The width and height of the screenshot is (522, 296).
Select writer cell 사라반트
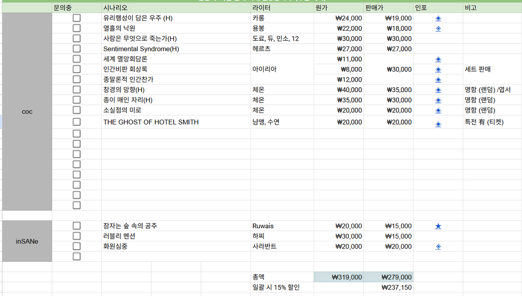pyautogui.click(x=282, y=246)
